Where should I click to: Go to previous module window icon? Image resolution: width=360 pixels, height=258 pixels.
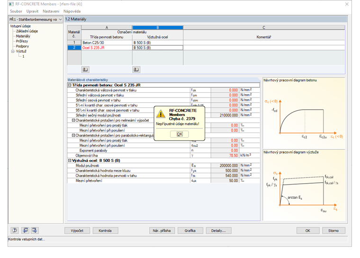25,230
